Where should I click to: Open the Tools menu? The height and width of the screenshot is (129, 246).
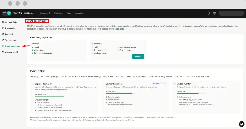point(69,13)
